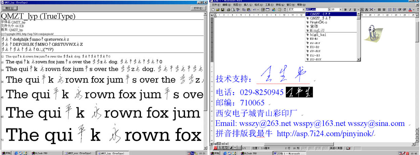The image size is (420, 155).
Task: Increase paragraph indent in Word
Action: point(404,9)
